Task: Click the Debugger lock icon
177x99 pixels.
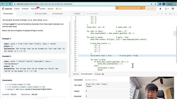Action: 103,74
